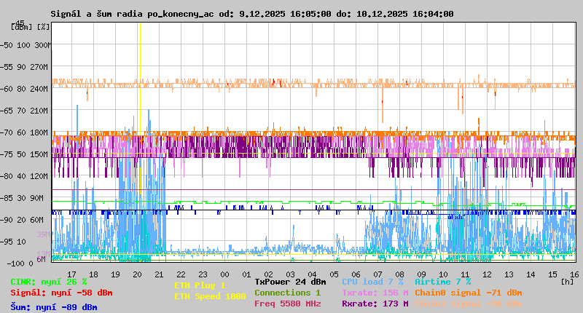Image resolution: width=583 pixels, height=313 pixels.
Task: Click the 'CINR: nyní 26 %' legend entry
Action: pyautogui.click(x=49, y=282)
